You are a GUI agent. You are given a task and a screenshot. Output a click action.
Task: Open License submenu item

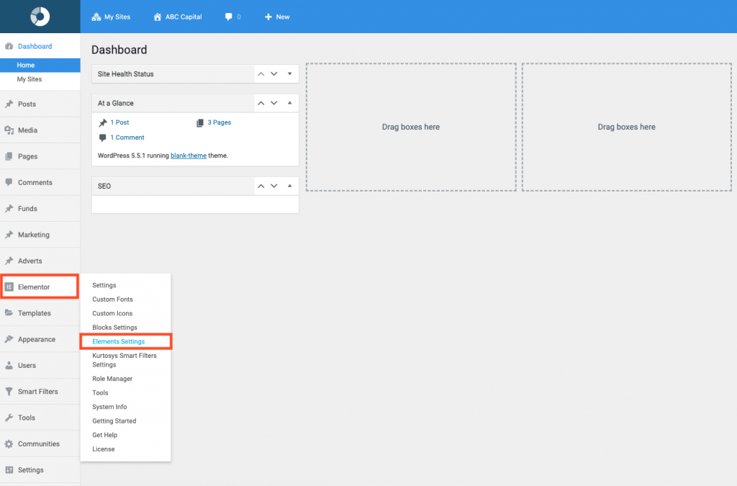pyautogui.click(x=104, y=449)
